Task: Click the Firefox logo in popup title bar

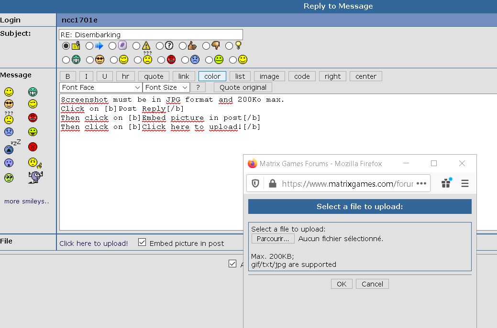Action: point(252,164)
